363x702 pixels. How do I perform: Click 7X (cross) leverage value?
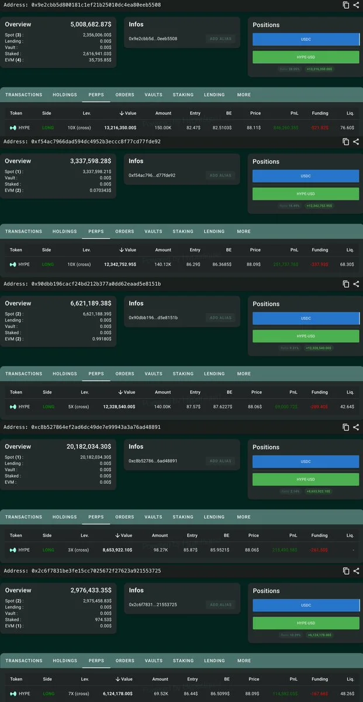(x=79, y=693)
